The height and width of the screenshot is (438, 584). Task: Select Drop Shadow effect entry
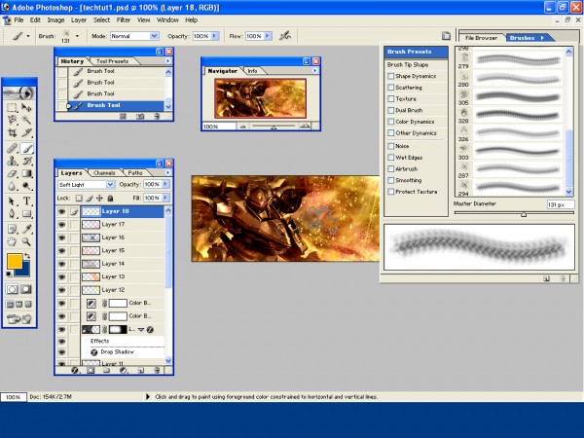117,352
